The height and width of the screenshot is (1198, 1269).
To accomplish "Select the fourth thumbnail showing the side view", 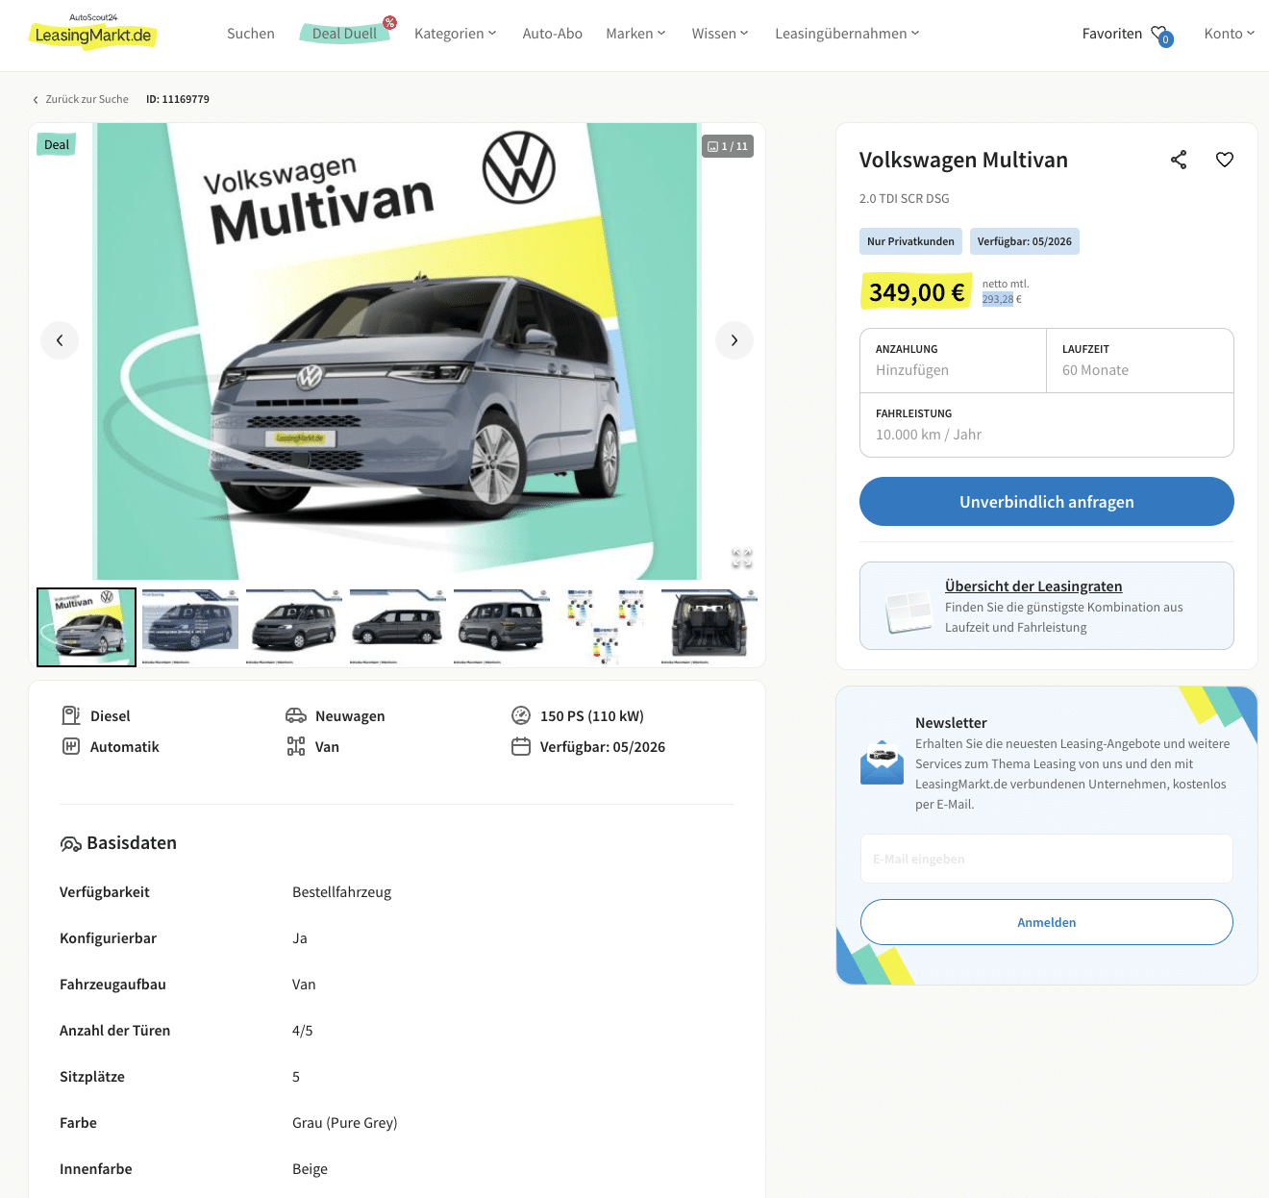I will click(x=398, y=627).
